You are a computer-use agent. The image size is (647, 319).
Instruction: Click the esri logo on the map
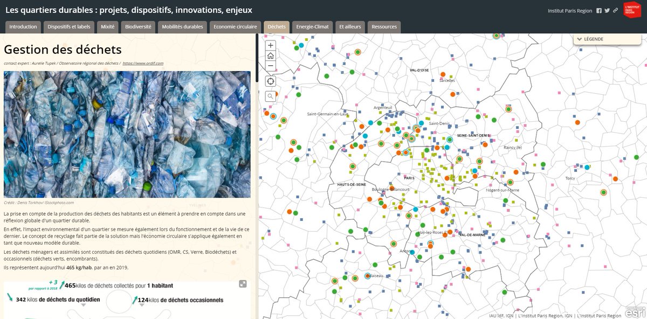tap(635, 313)
